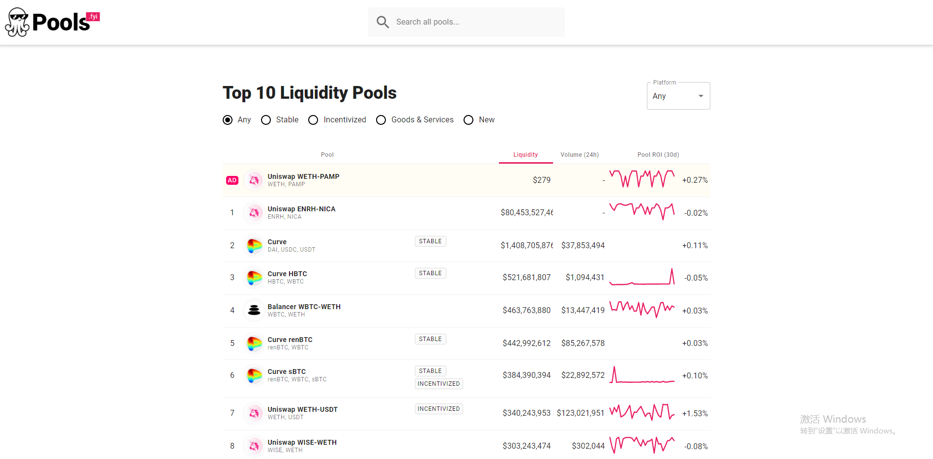Click the Pools.fyi octopus logo
The image size is (933, 459).
pos(18,22)
